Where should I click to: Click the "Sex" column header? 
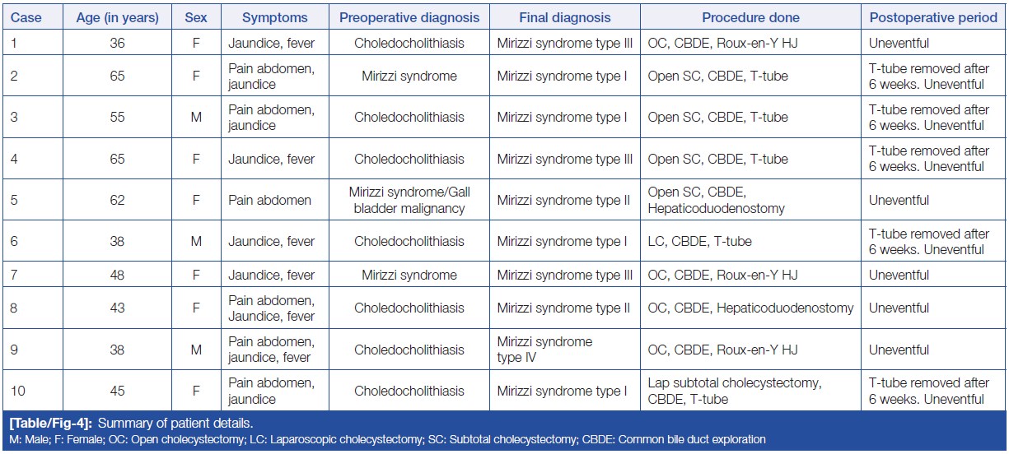[196, 17]
